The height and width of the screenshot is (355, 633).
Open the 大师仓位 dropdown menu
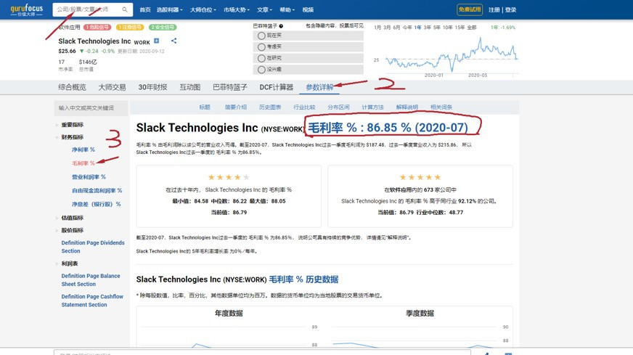203,9
